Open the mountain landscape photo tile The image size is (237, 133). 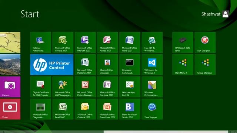coord(10,65)
